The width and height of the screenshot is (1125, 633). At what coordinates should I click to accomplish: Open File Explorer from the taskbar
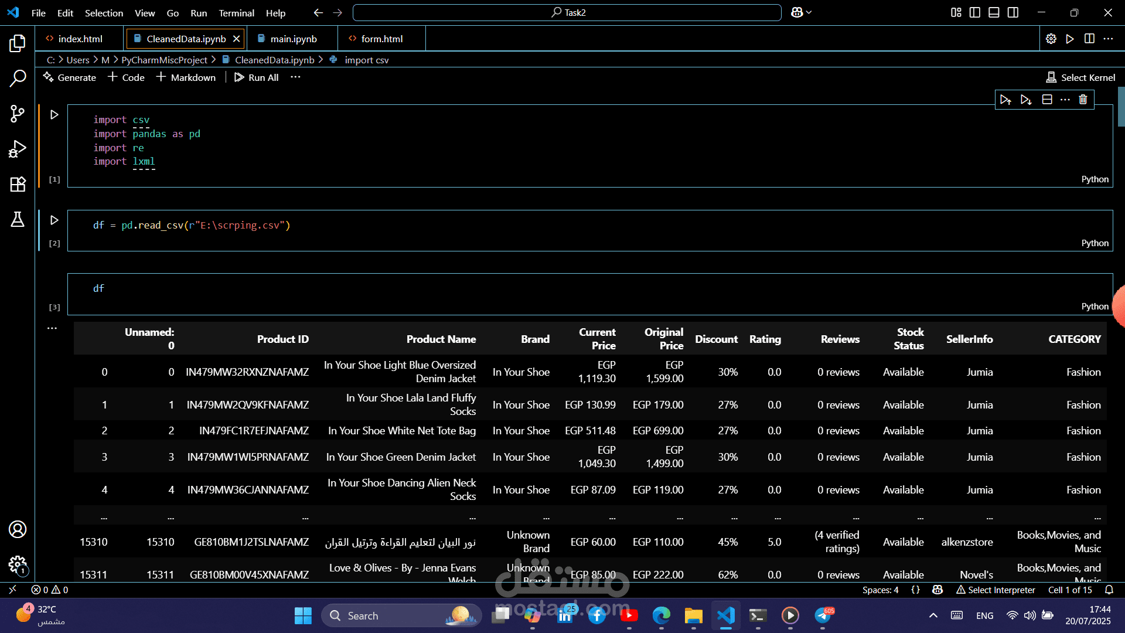[693, 615]
